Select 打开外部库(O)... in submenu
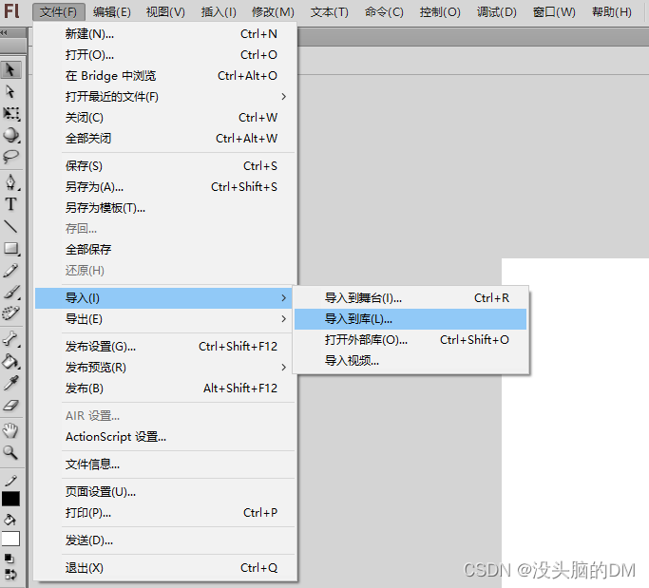The image size is (649, 588). pyautogui.click(x=410, y=340)
